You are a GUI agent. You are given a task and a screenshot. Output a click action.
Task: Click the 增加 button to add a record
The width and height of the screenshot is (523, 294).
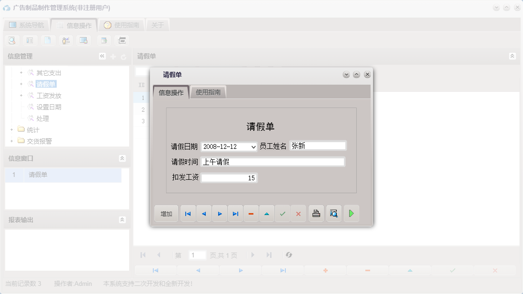click(166, 213)
